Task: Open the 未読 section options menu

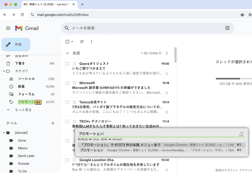Action: tap(167, 53)
